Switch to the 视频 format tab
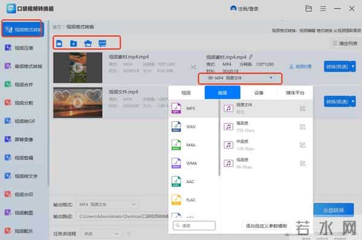This screenshot has height=240, width=362. [186, 92]
